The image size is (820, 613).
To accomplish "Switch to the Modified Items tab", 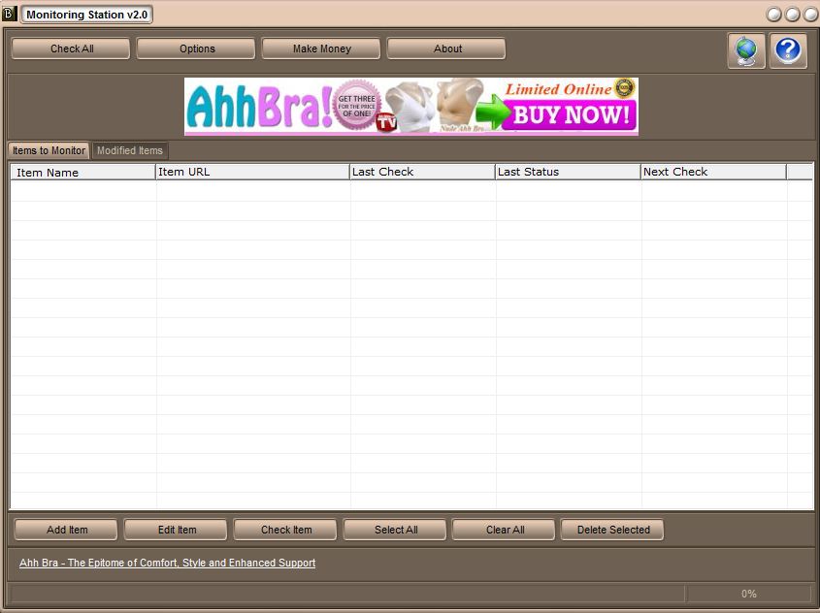I will [130, 150].
